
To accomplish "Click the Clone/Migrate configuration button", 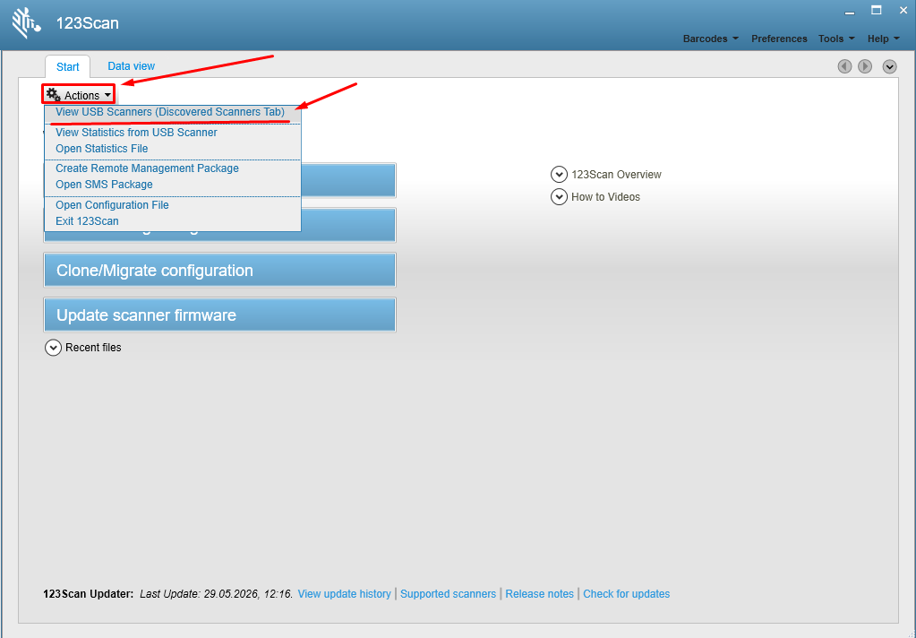I will coord(219,271).
